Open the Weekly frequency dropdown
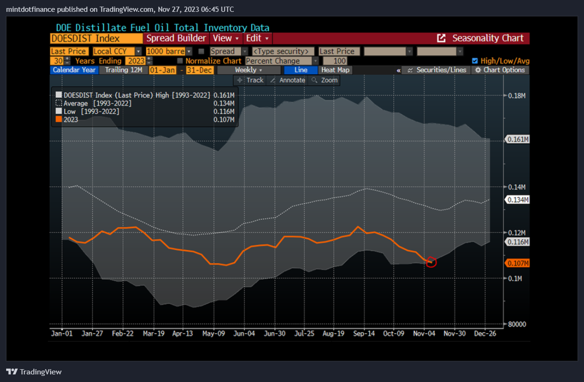Viewport: 584px width, 382px height. click(249, 70)
